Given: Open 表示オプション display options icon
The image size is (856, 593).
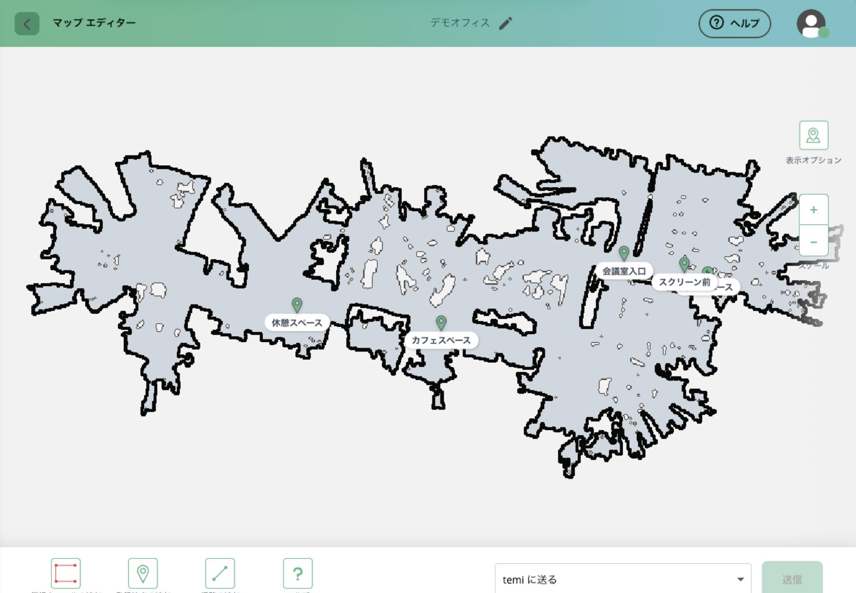Looking at the screenshot, I should (x=813, y=135).
